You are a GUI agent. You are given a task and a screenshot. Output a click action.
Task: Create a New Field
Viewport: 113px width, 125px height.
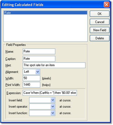99,30
